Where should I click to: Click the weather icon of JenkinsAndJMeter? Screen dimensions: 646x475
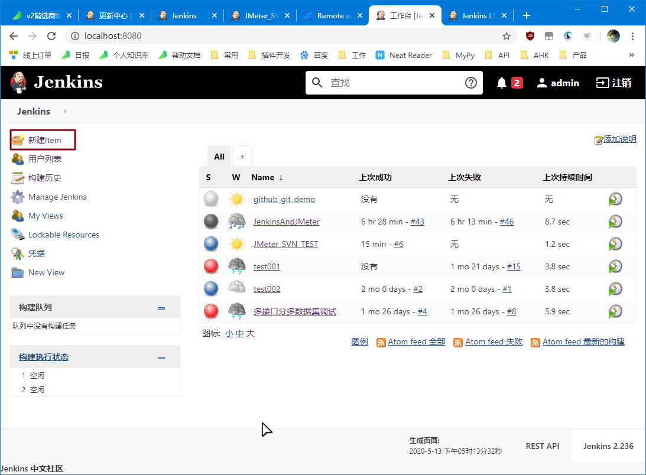237,222
